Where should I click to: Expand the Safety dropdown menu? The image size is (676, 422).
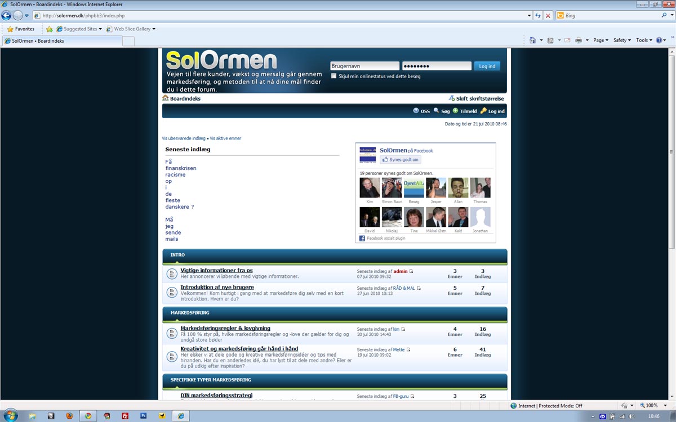coord(622,41)
